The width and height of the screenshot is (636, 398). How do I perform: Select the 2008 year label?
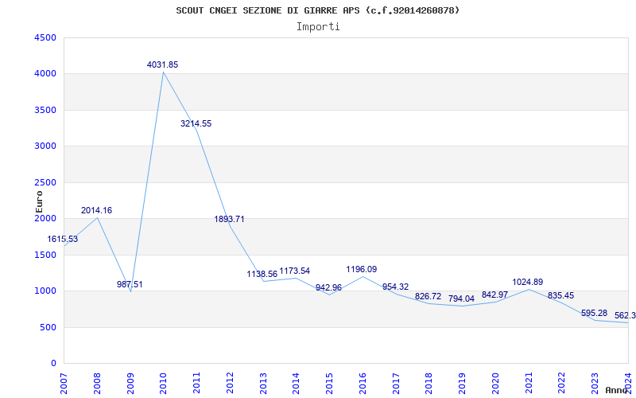97,384
